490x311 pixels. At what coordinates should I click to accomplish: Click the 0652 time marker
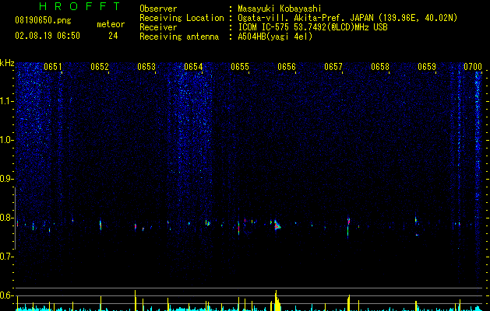100,67
